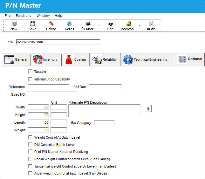This screenshot has height=179, width=205.
Task: Click the Length value field
Action: tap(38, 122)
